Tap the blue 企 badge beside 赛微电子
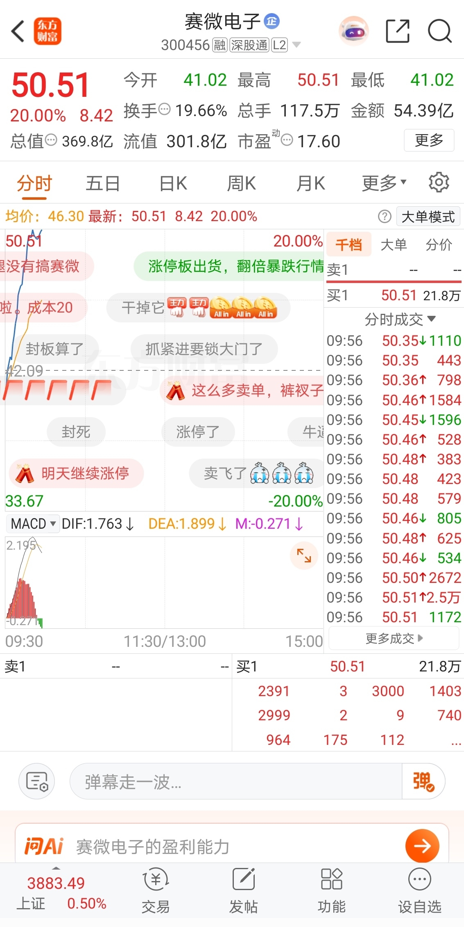The image size is (464, 927). pyautogui.click(x=272, y=21)
